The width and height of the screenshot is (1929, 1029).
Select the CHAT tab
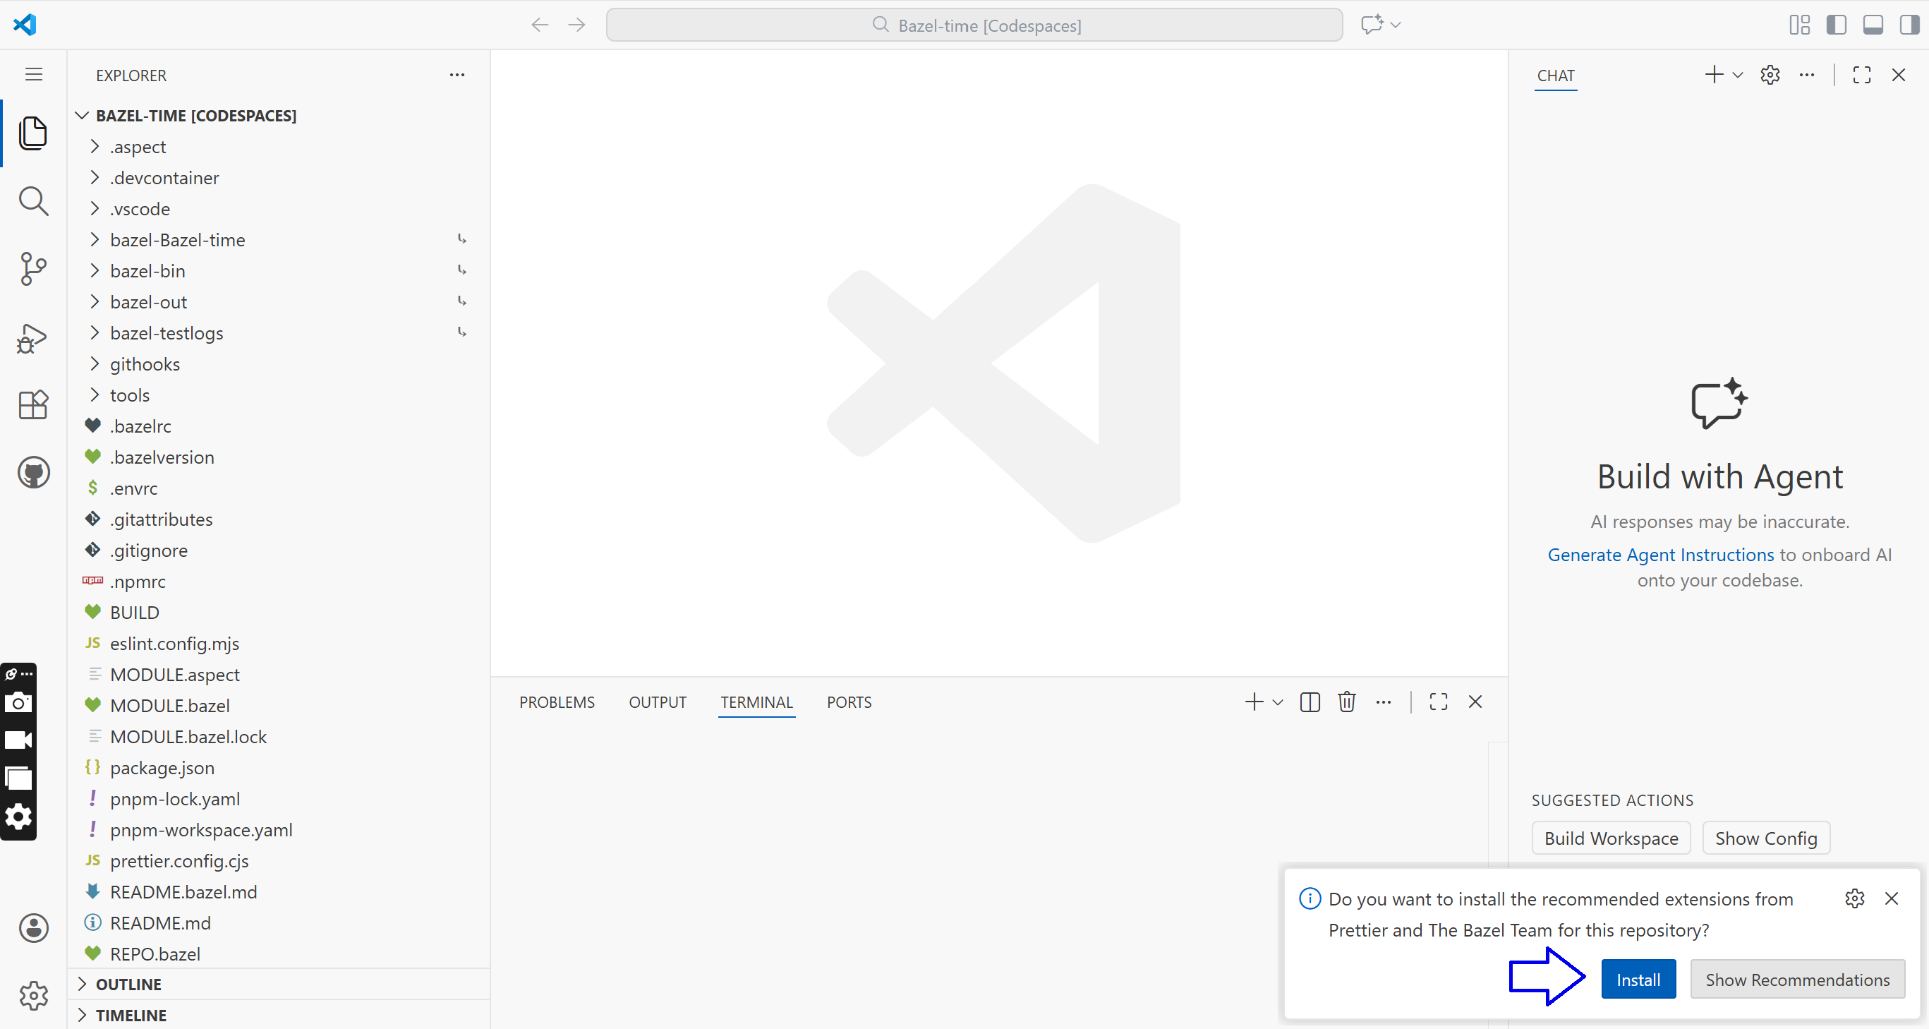[1555, 76]
